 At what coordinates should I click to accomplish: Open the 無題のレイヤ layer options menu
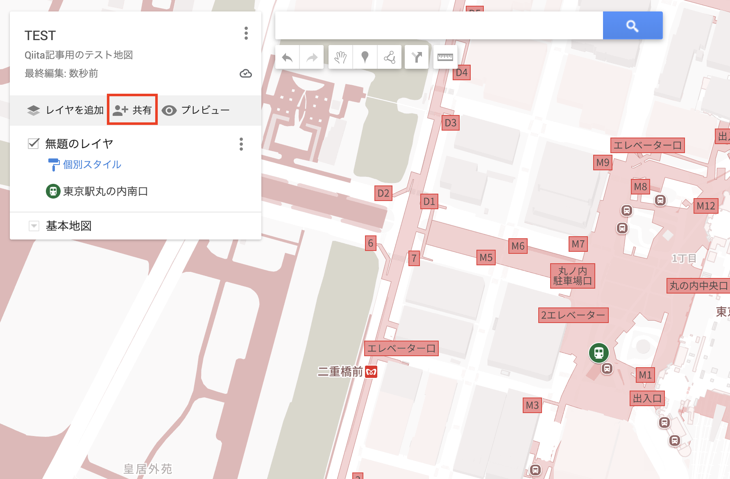[241, 144]
